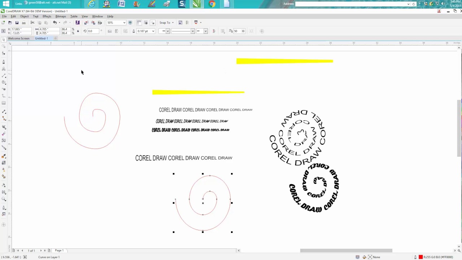The height and width of the screenshot is (260, 462).
Task: Open the Zoom level 50% dropdown
Action: coord(124,22)
